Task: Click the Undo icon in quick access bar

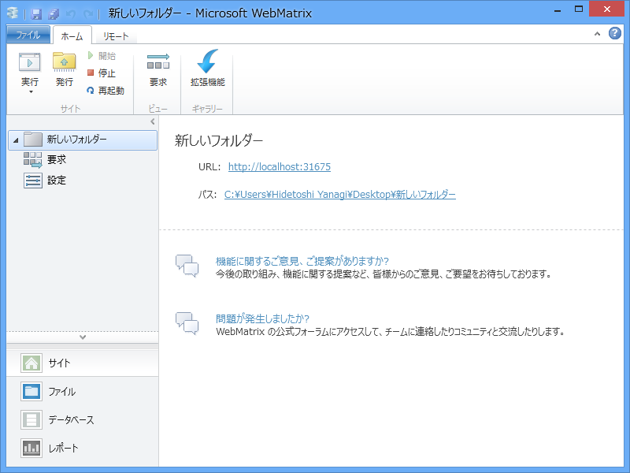Action: pyautogui.click(x=71, y=14)
